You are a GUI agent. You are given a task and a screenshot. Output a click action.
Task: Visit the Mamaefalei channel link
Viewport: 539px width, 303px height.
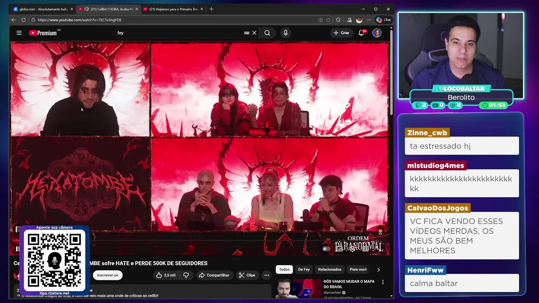coord(333,292)
